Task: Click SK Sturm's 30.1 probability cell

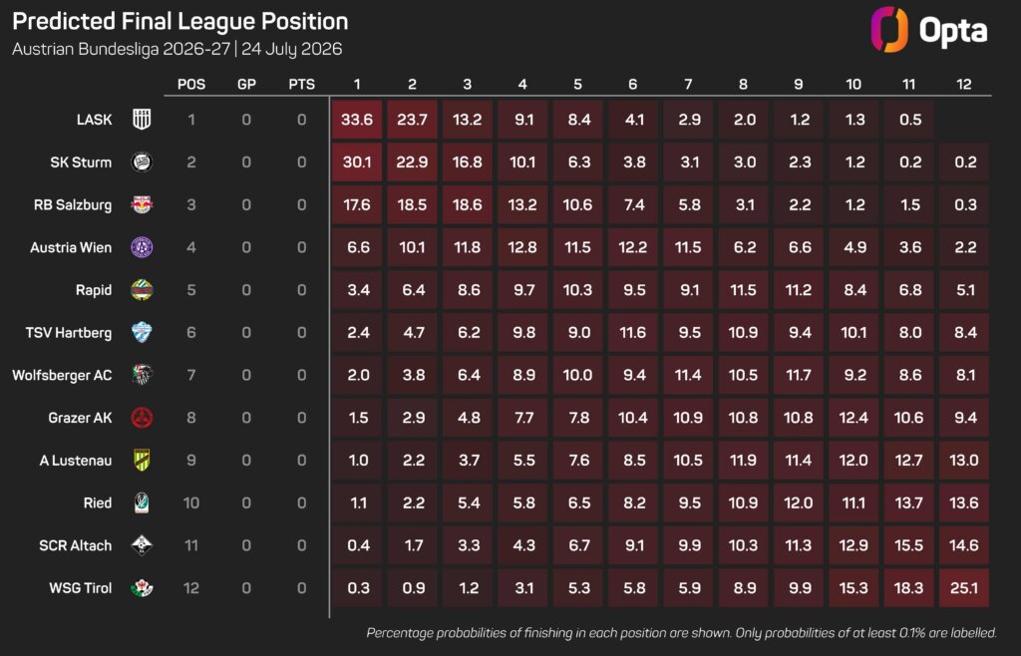Action: click(x=357, y=163)
